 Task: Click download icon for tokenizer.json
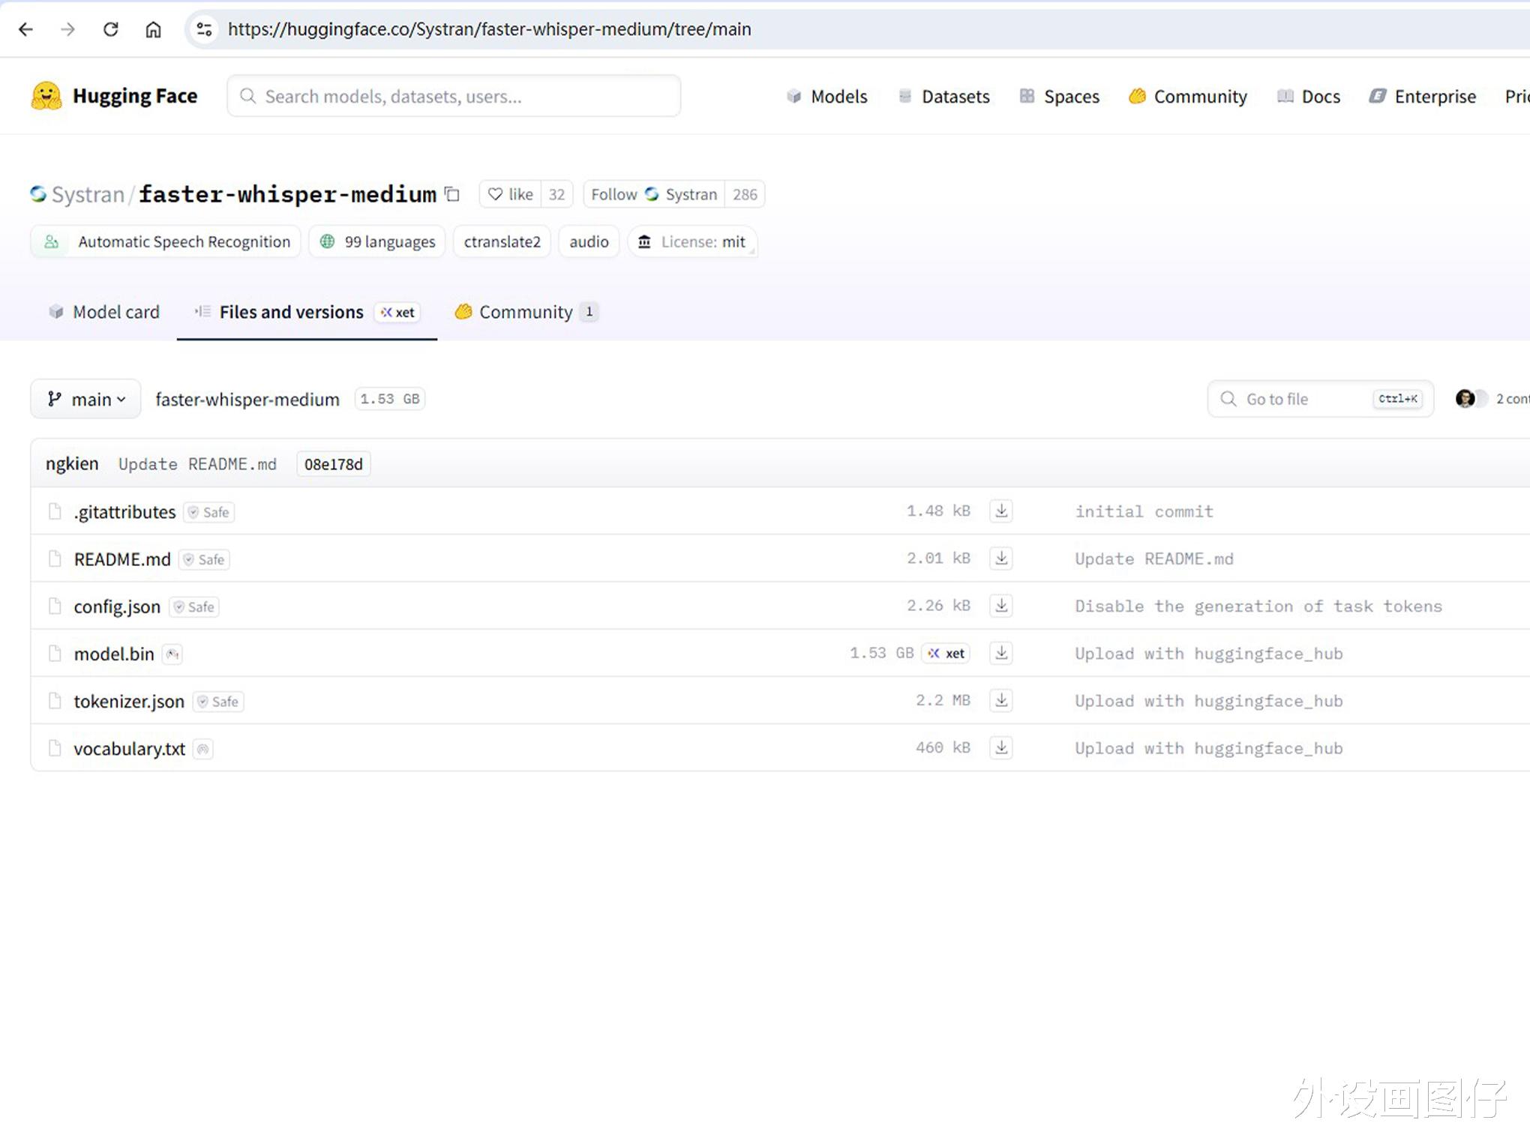point(1001,700)
